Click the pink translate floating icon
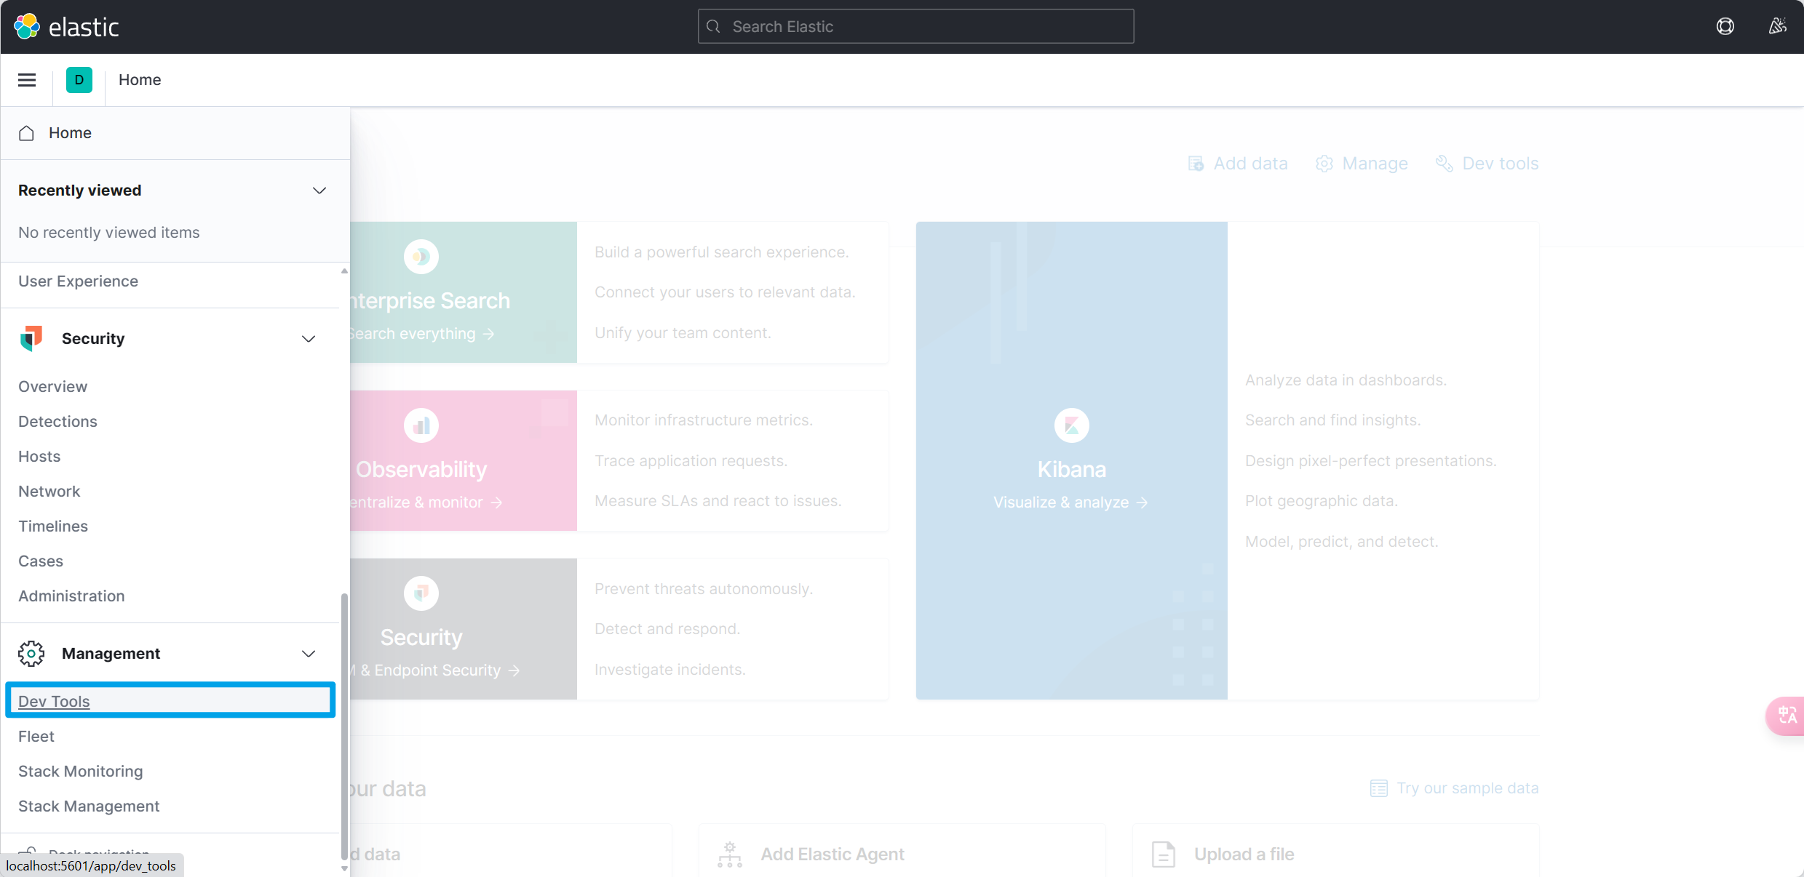Image resolution: width=1804 pixels, height=877 pixels. pos(1787,716)
